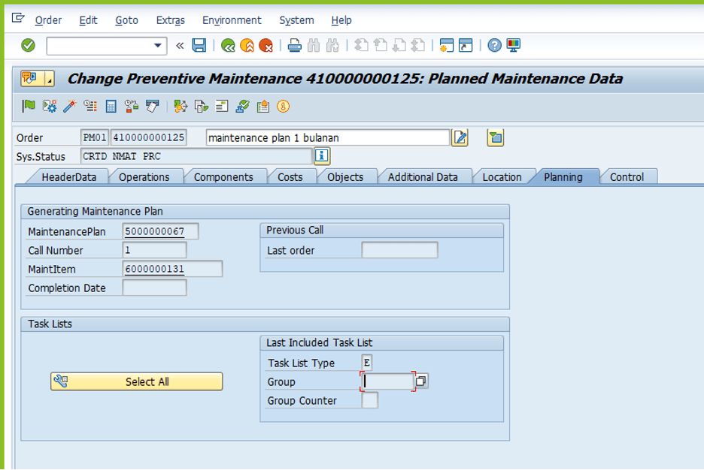Save the order with the diskette icon
The width and height of the screenshot is (704, 470).
tap(199, 46)
